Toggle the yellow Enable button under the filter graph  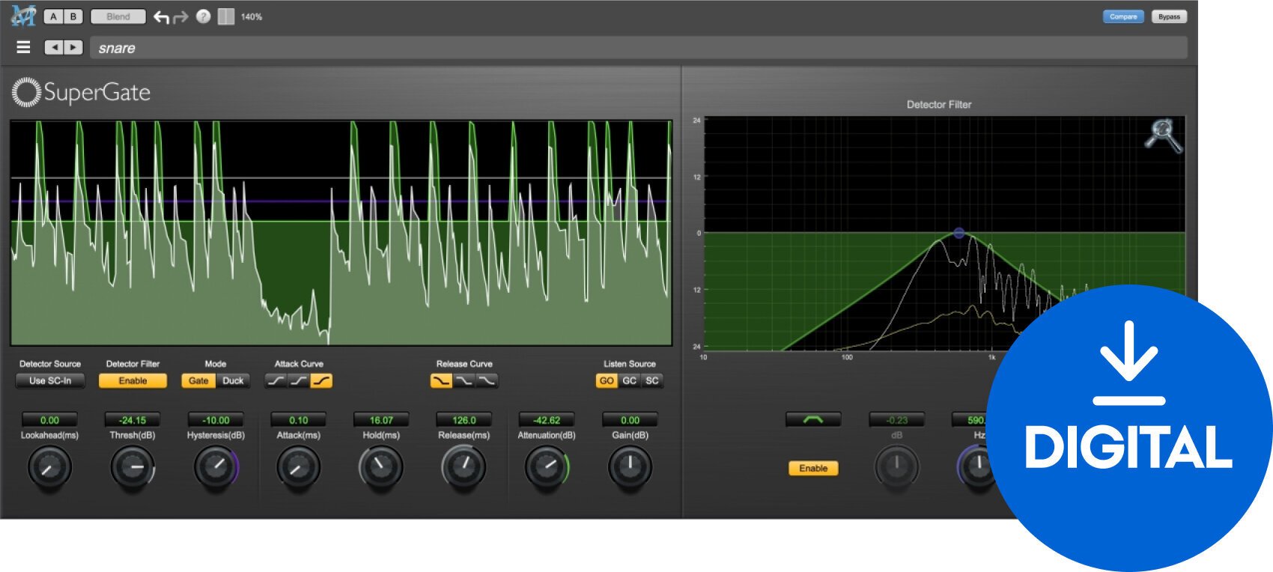(x=813, y=468)
